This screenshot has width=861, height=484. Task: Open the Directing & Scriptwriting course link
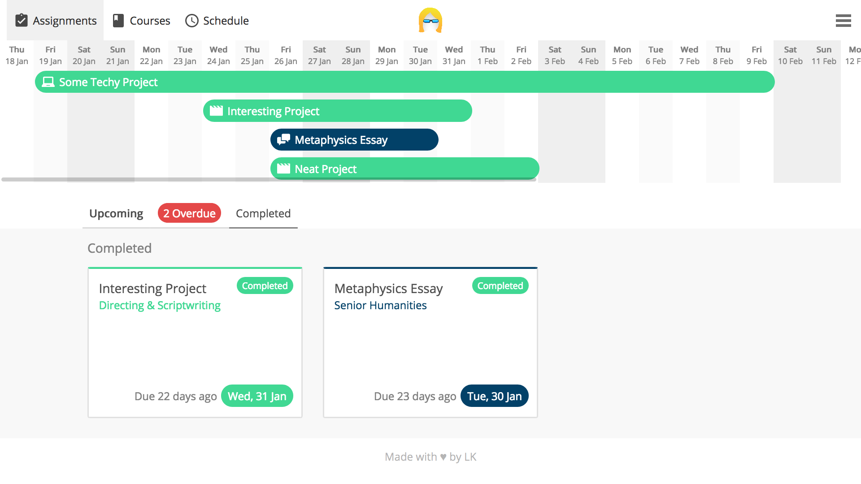tap(160, 305)
